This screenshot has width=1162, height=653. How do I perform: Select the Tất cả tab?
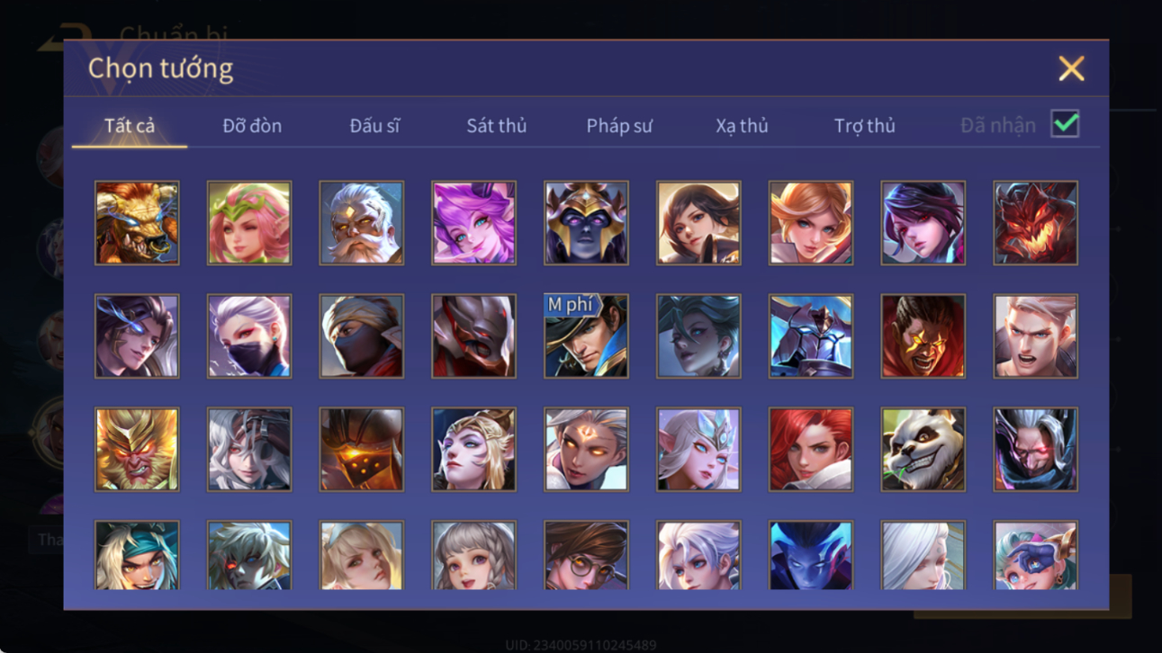130,126
